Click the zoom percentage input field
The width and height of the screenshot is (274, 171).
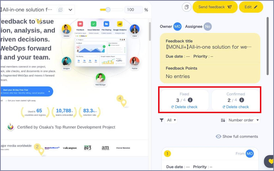pos(133,10)
